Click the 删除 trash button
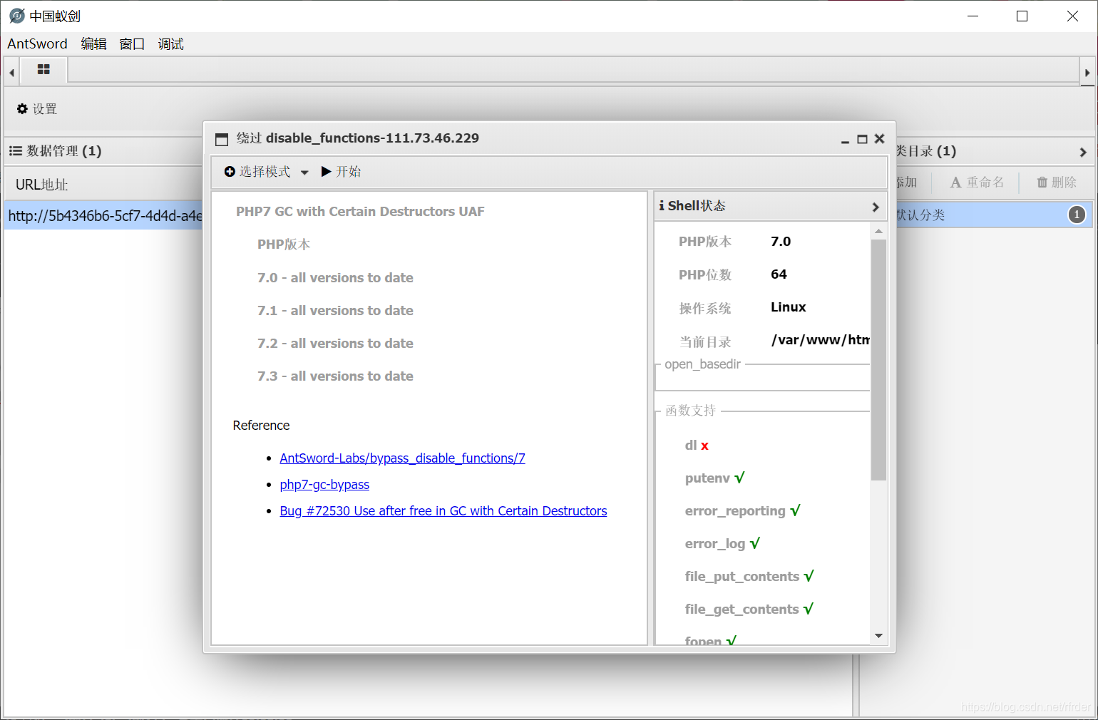The height and width of the screenshot is (720, 1098). [x=1057, y=182]
